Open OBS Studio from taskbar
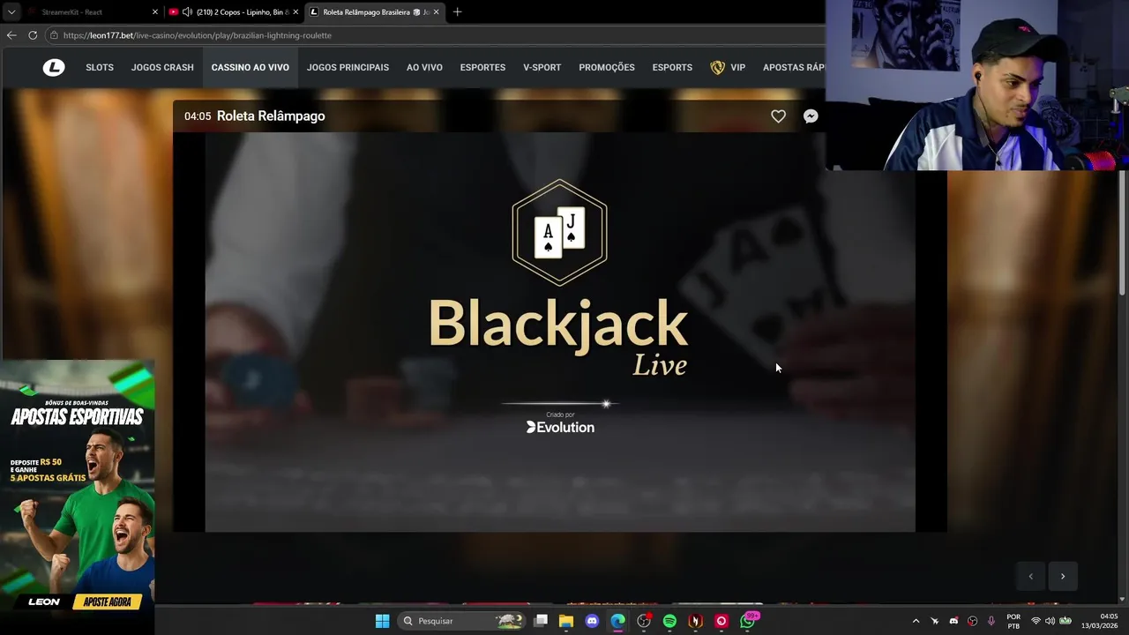The height and width of the screenshot is (635, 1129). (644, 621)
